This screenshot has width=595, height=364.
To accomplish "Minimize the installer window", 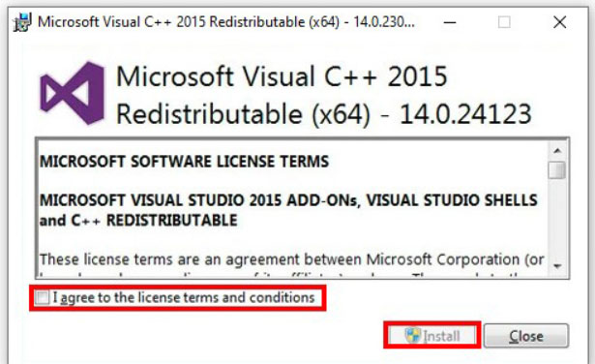I will pos(450,22).
